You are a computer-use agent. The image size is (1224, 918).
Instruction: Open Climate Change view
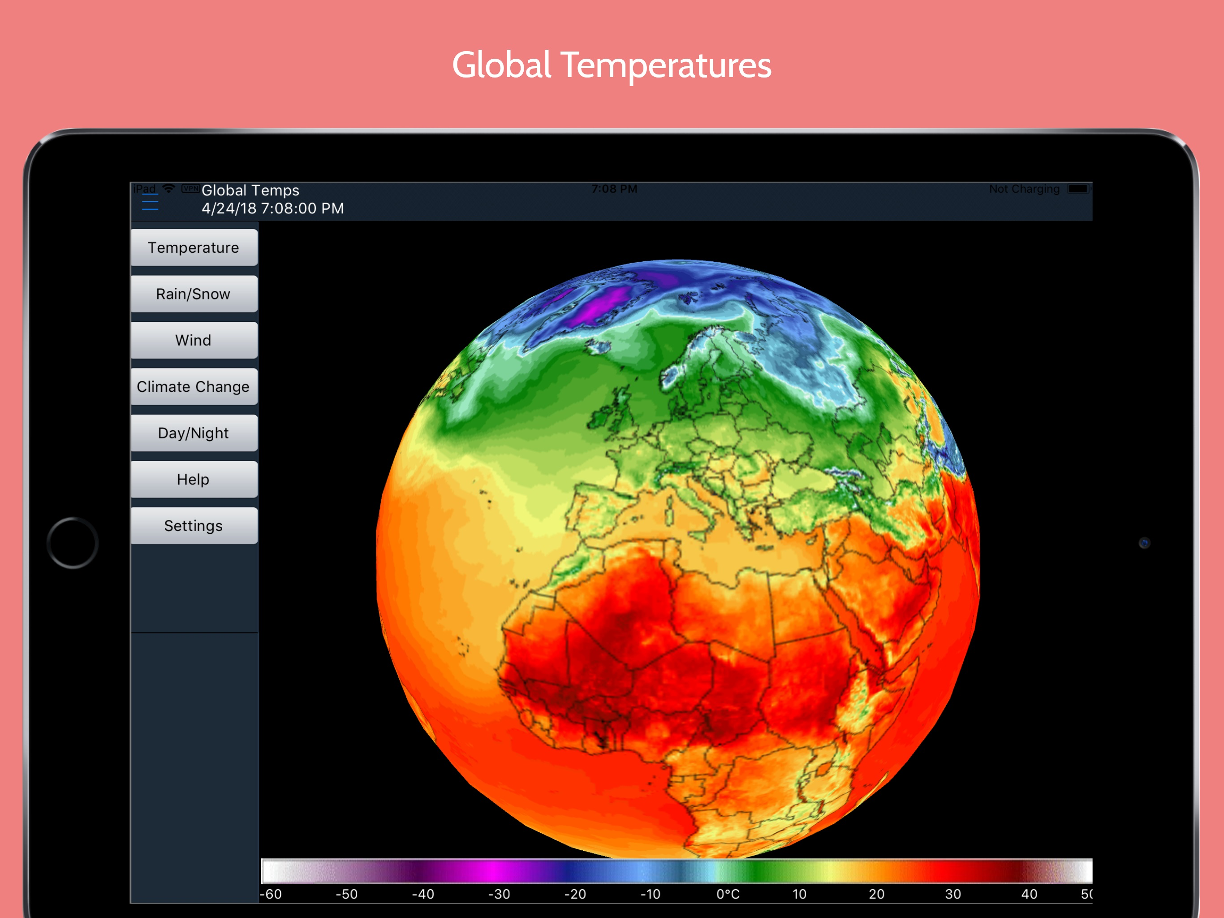pos(194,386)
